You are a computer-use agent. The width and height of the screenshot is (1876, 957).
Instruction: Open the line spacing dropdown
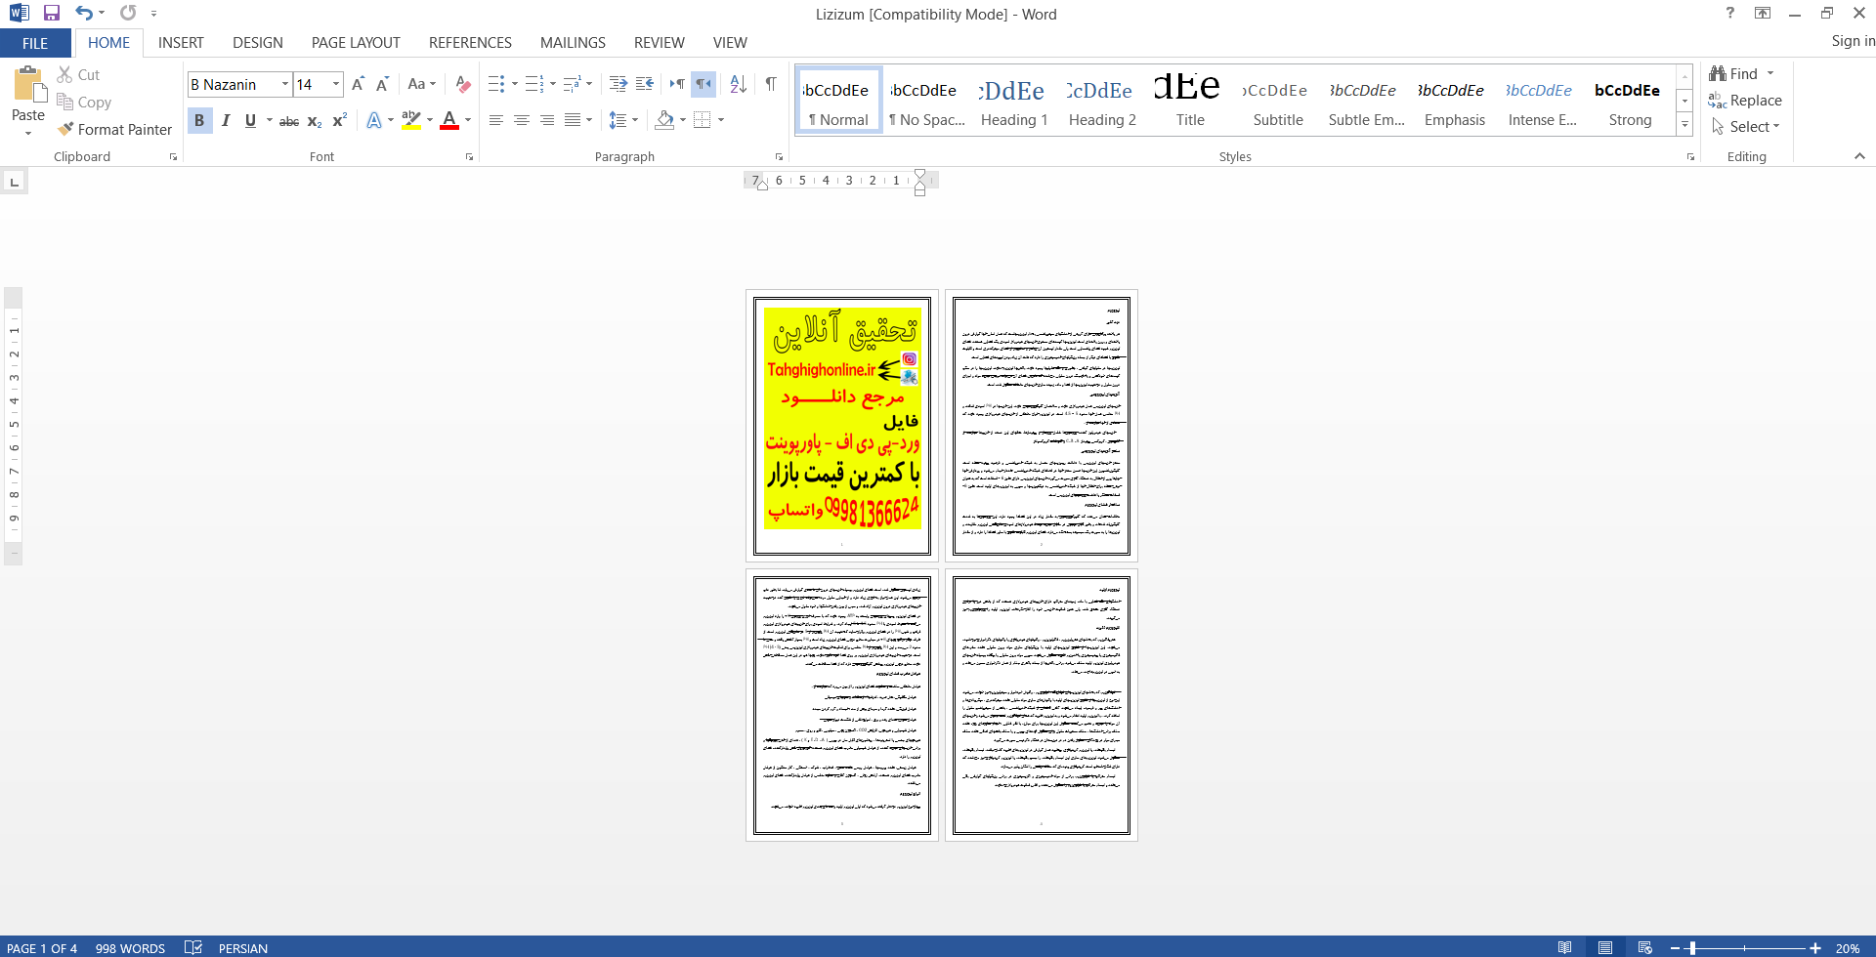pos(623,120)
